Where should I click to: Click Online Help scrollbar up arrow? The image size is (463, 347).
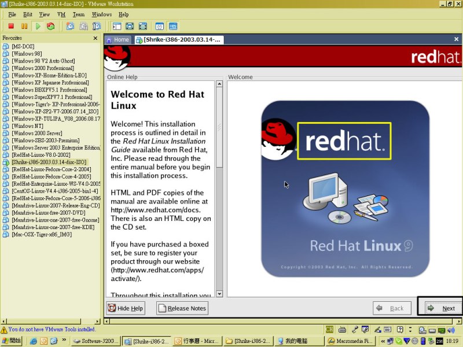pyautogui.click(x=219, y=84)
